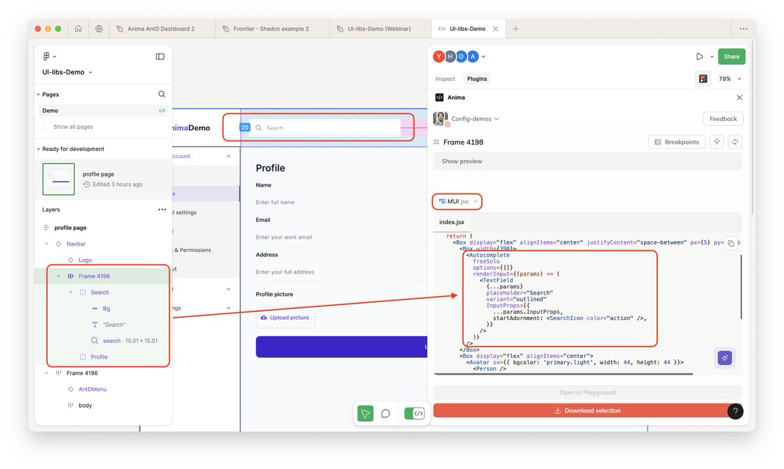
Task: Toggle the left sidebar panel icon
Action: point(160,57)
